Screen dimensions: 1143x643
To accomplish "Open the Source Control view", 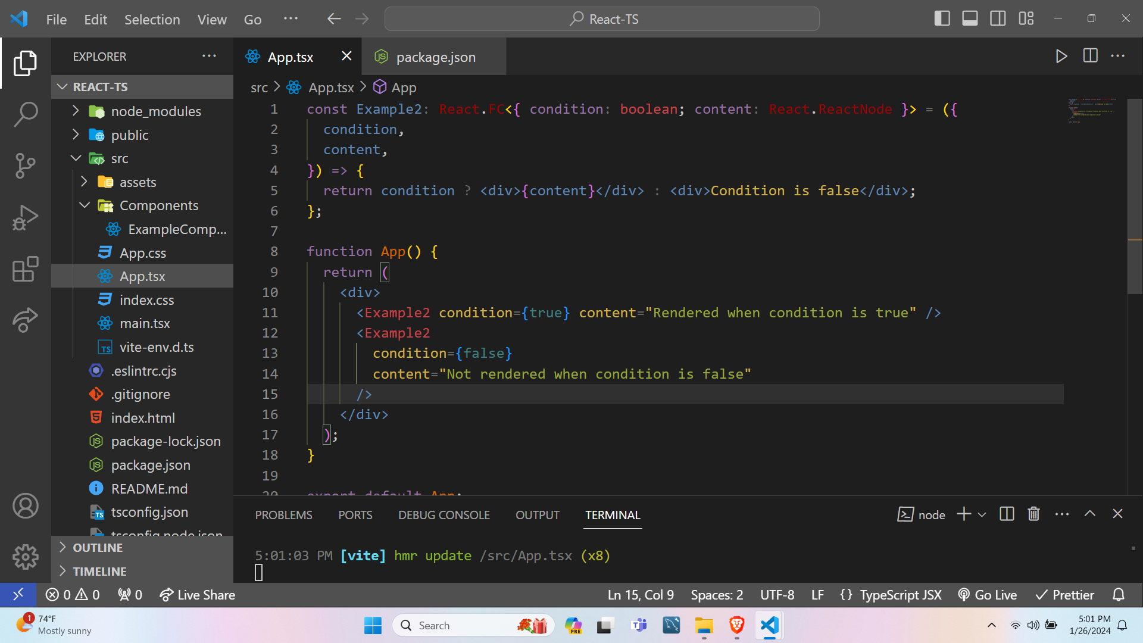I will [x=26, y=166].
